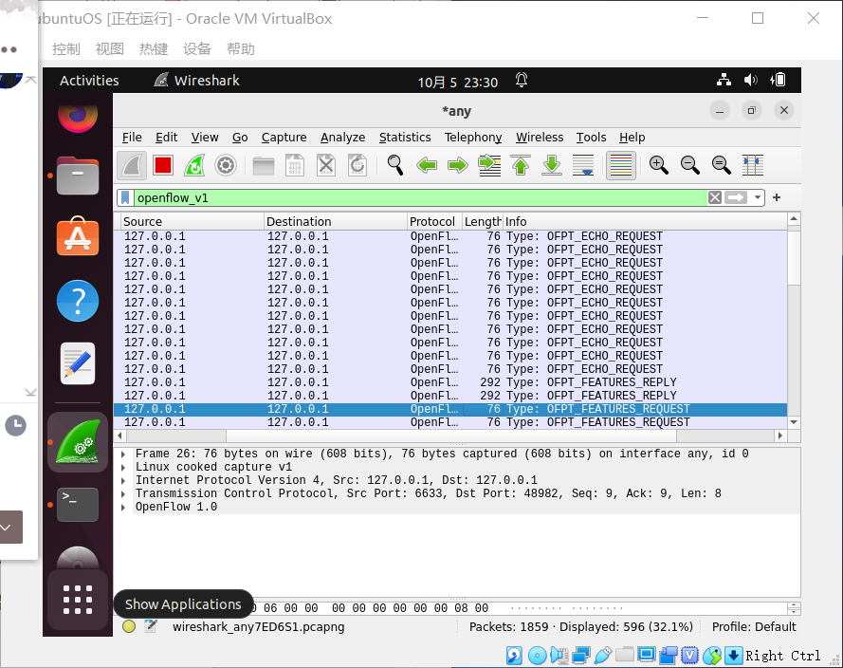843x668 pixels.
Task: Reset packet text to normal size
Action: click(721, 165)
